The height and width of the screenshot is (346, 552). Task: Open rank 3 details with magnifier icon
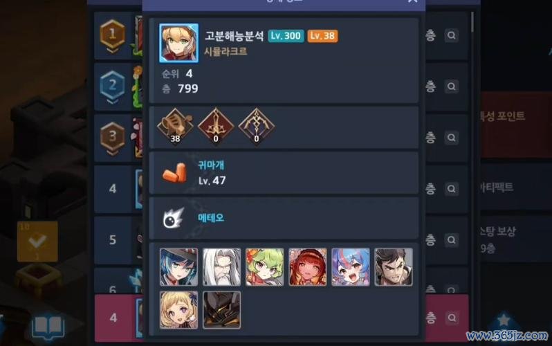point(451,138)
